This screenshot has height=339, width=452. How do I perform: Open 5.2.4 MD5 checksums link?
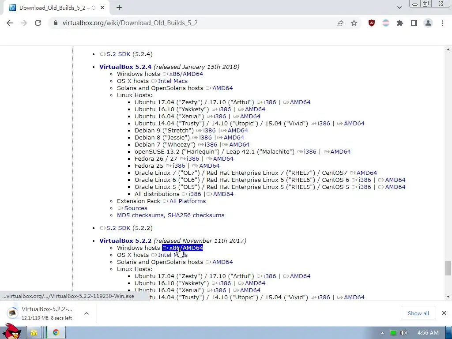[x=141, y=215]
